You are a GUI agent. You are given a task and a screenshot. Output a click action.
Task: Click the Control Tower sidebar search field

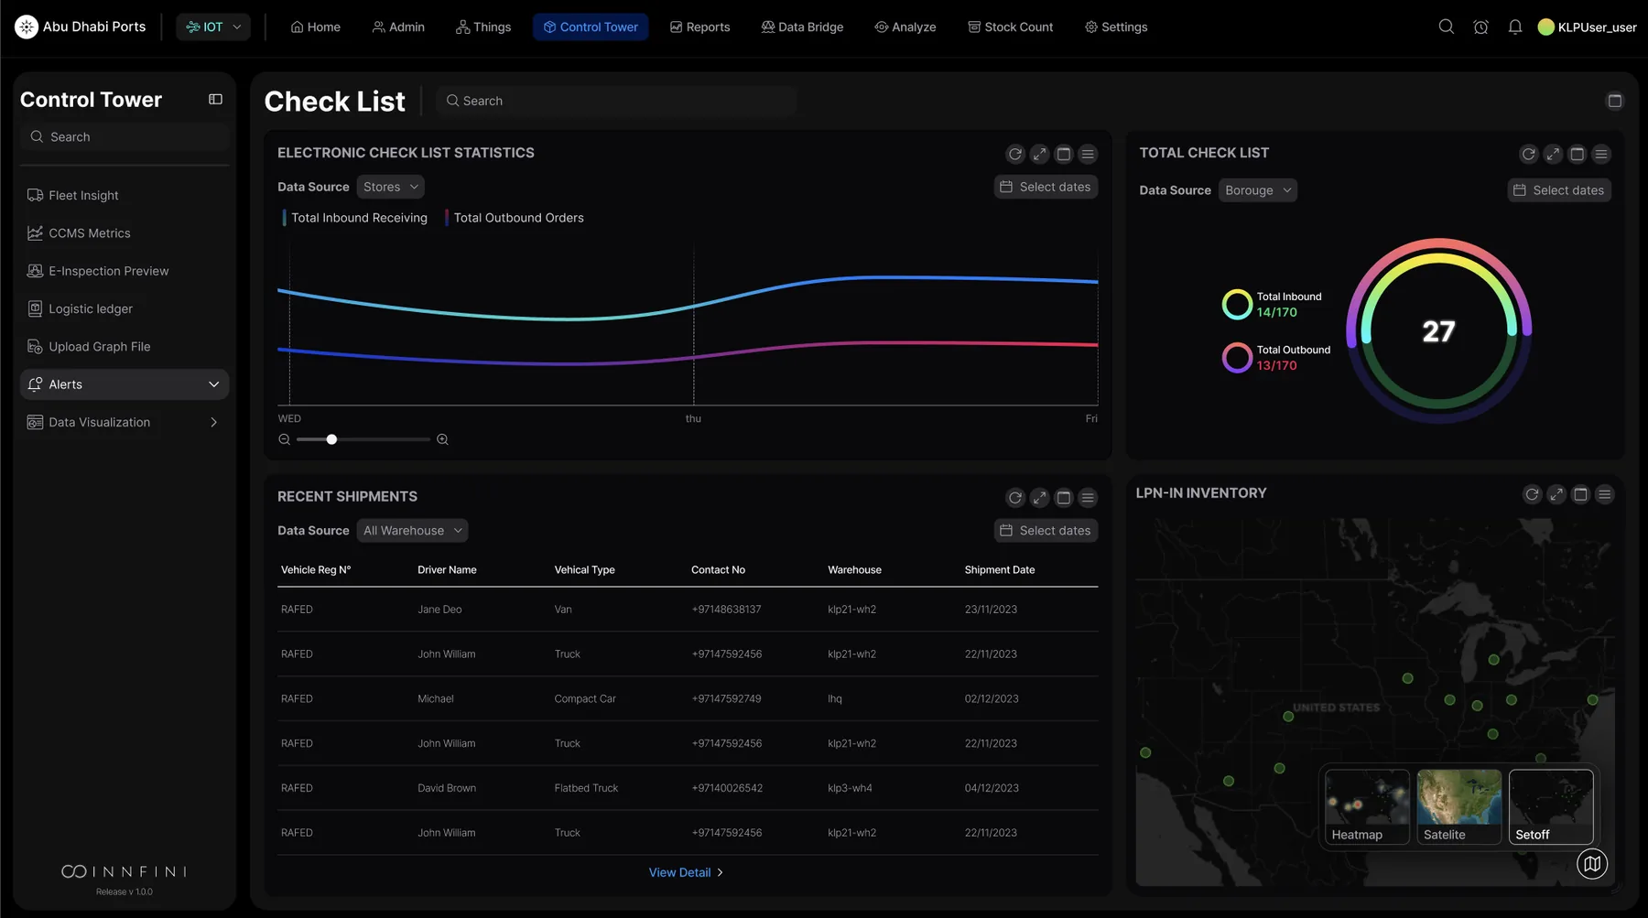tap(125, 136)
